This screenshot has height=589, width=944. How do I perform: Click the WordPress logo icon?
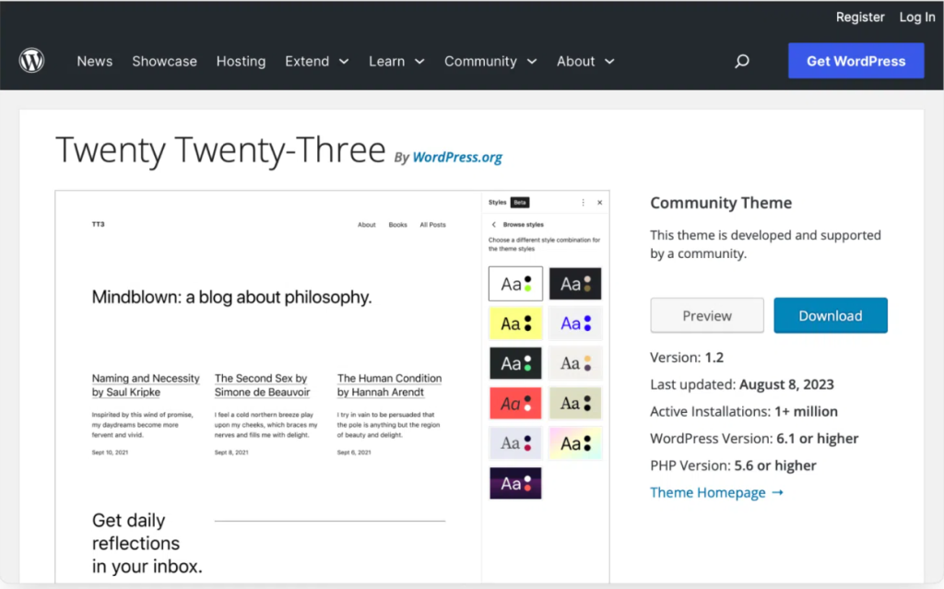coord(31,60)
